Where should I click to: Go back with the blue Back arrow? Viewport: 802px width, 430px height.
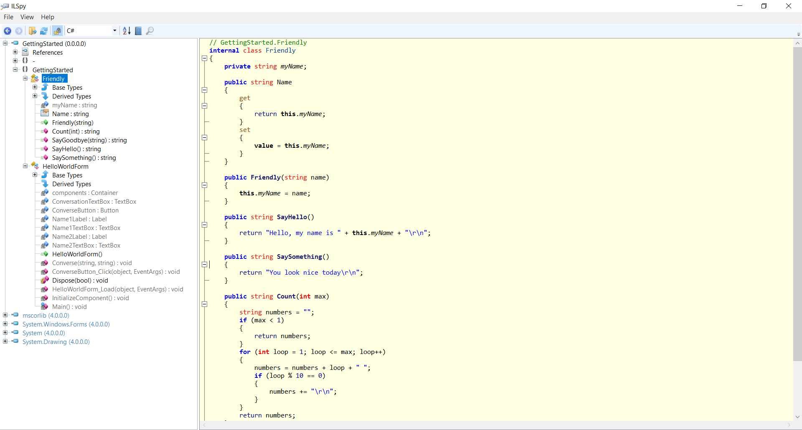tap(8, 31)
